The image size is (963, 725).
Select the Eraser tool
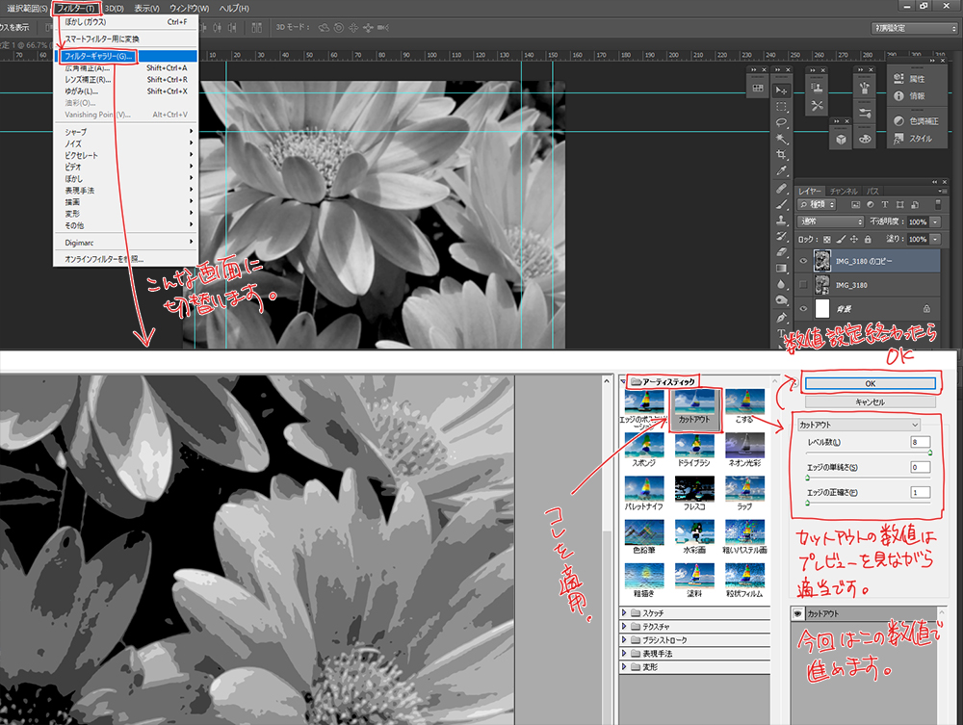pyautogui.click(x=781, y=251)
